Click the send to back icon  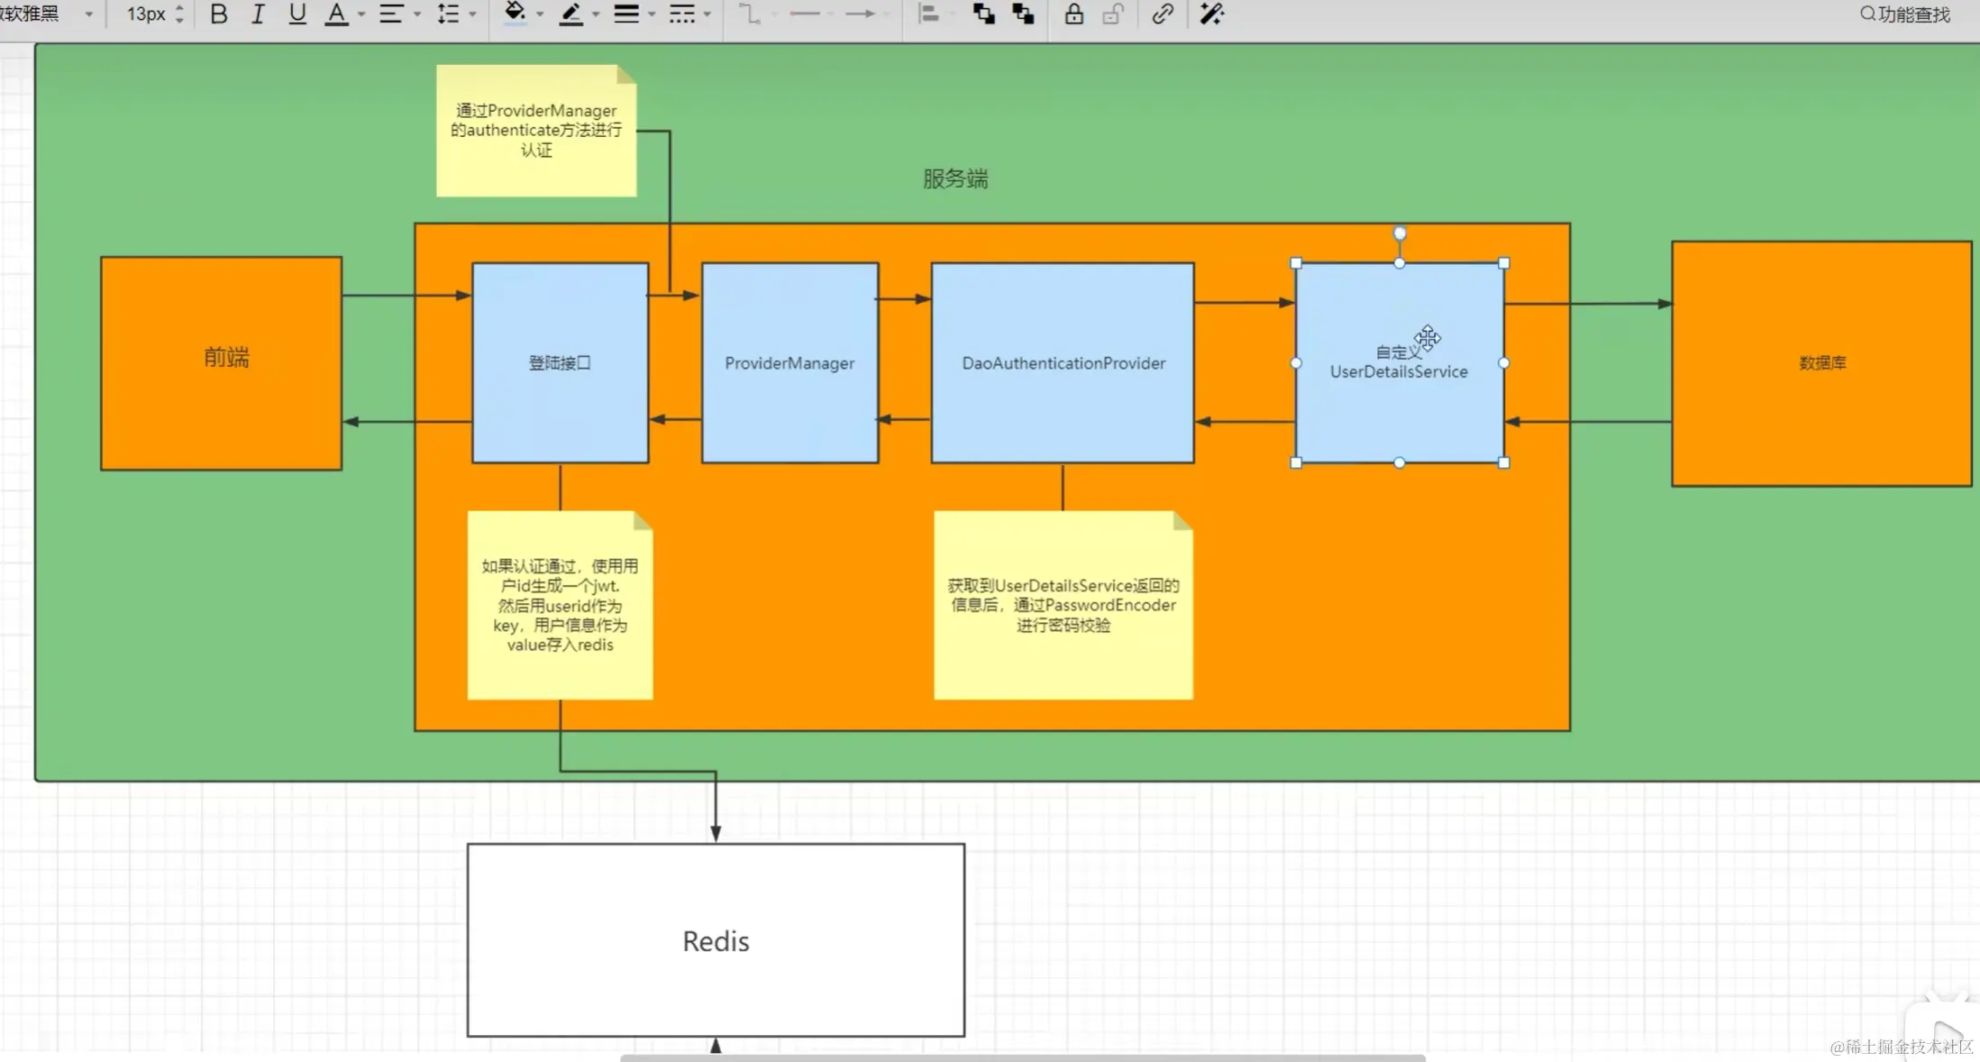[1023, 14]
